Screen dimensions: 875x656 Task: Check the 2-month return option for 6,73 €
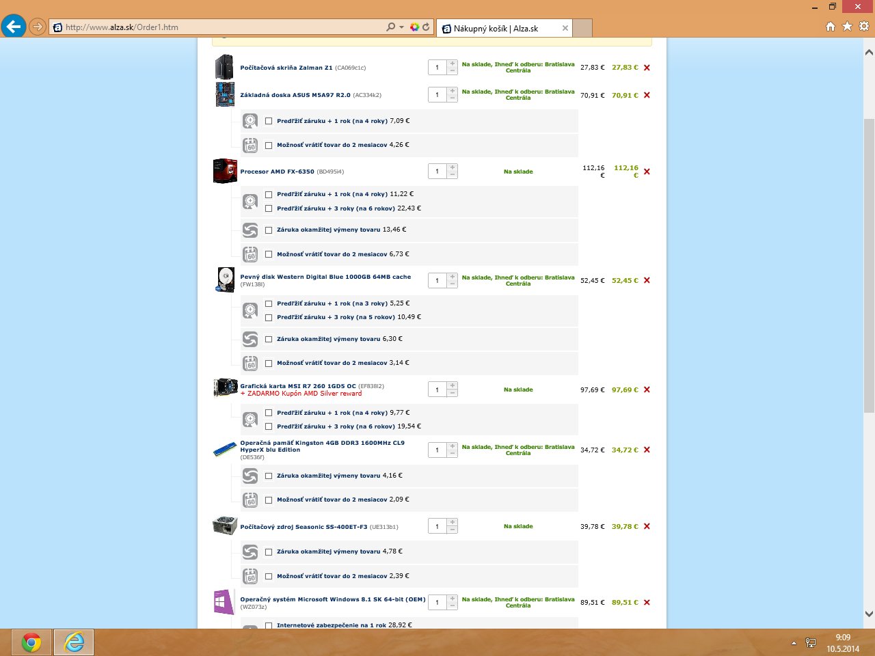point(269,254)
